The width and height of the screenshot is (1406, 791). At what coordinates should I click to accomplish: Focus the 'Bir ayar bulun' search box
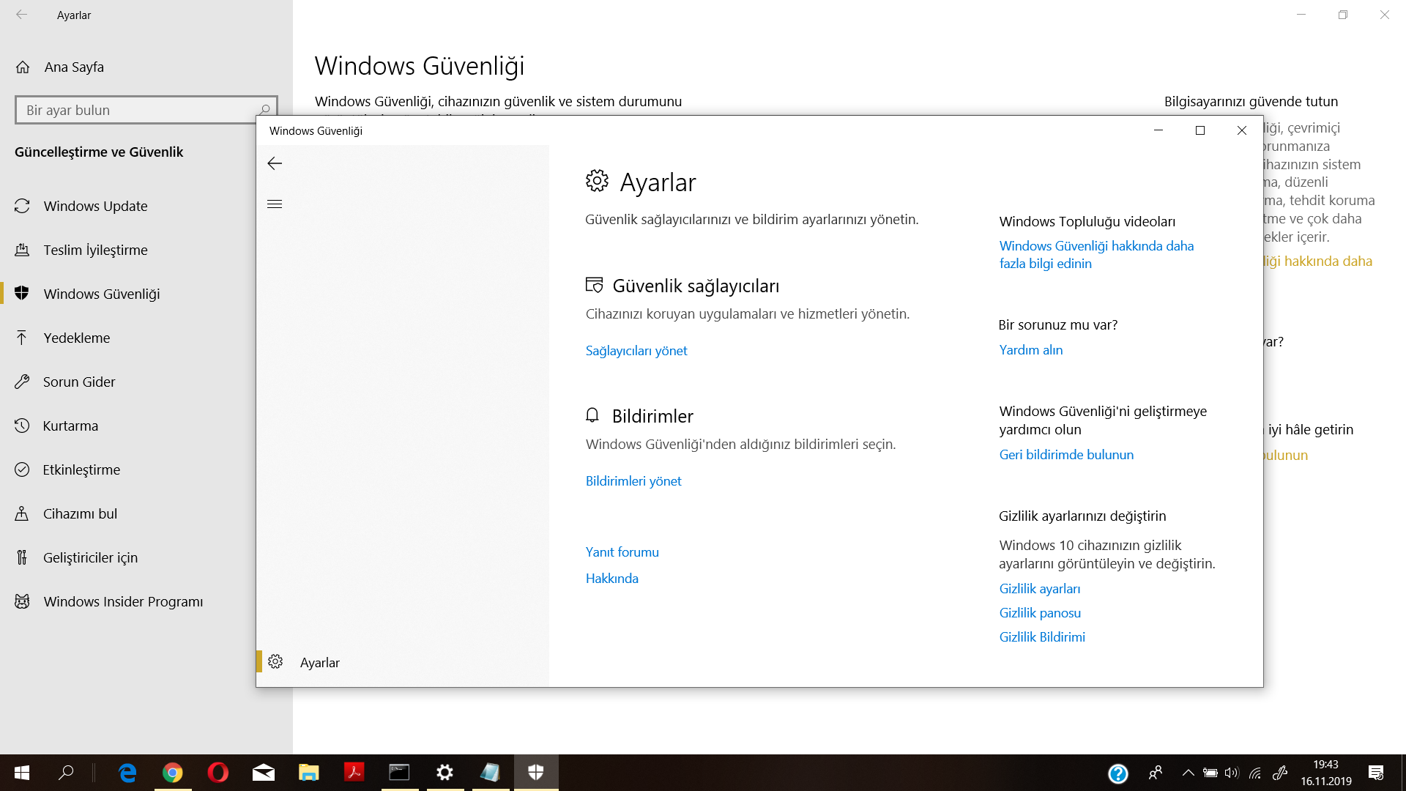point(146,110)
